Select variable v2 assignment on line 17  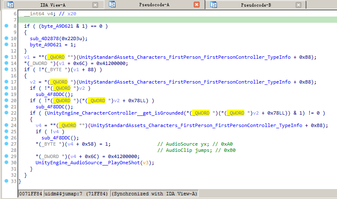(33, 82)
